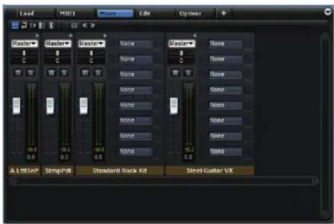Screen dimensions: 334x224
Task: Open the Master output dropdown for A LtBSnP
Action: (24, 44)
